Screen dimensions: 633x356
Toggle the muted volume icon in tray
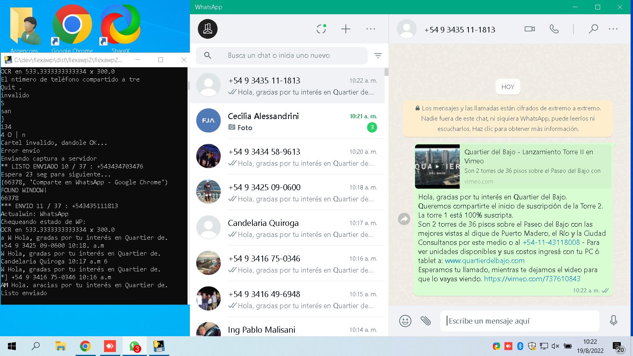[x=555, y=346]
